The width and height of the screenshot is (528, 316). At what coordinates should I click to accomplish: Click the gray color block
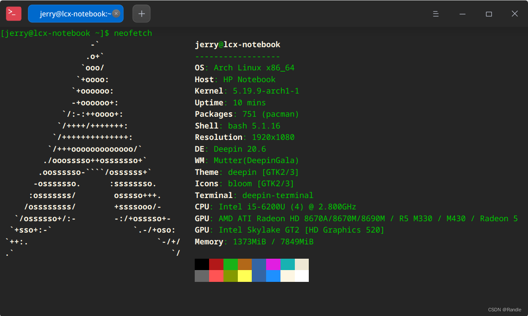(202, 276)
